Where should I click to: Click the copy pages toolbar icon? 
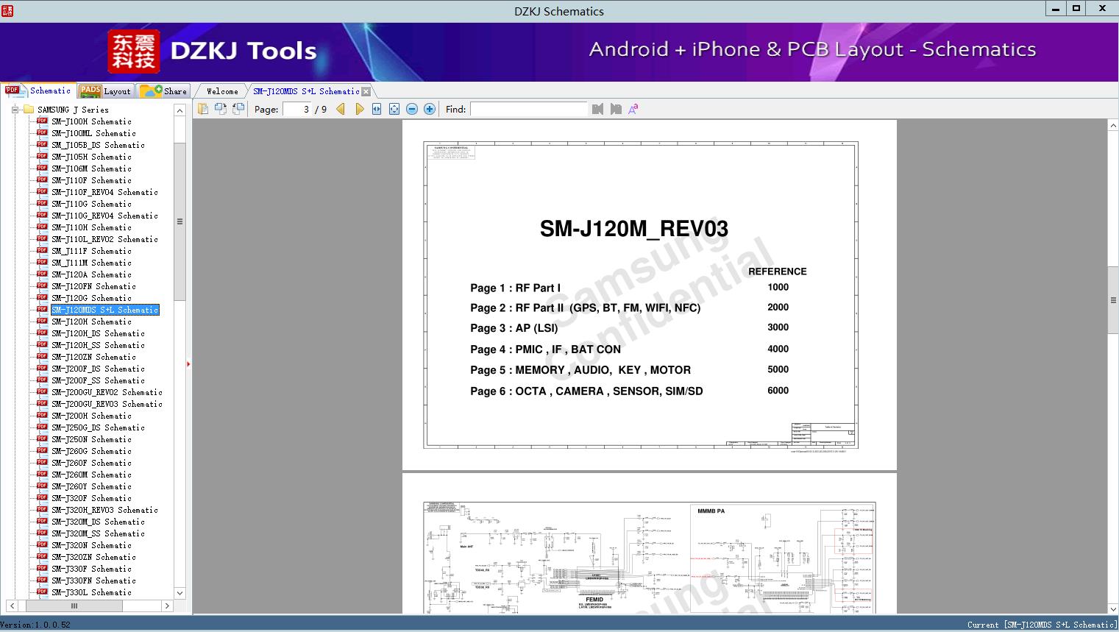tap(203, 109)
